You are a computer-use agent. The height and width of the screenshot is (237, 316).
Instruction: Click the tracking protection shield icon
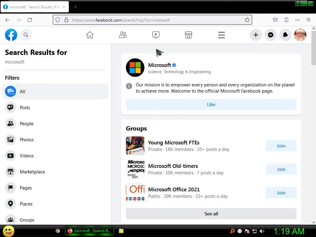[58, 20]
